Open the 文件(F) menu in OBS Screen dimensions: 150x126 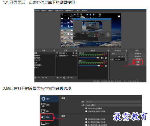point(37,11)
